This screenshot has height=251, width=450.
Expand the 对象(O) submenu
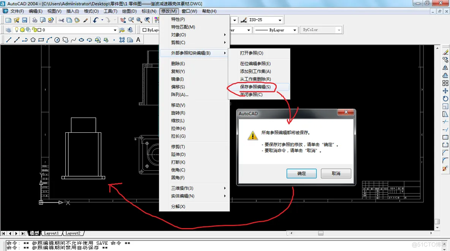(194, 35)
